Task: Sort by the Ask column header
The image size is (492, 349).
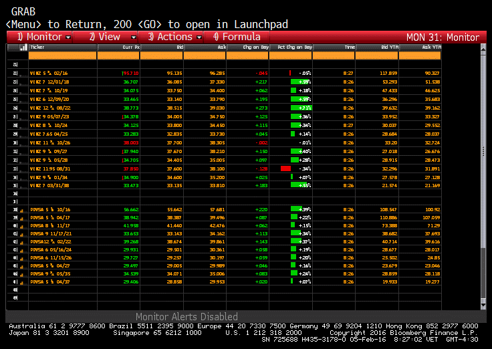Action: coord(205,47)
